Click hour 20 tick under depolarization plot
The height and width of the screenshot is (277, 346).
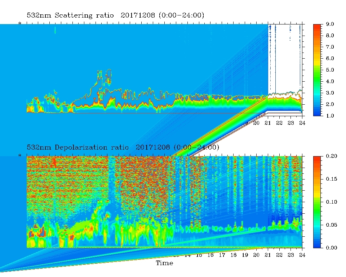(x=256, y=255)
